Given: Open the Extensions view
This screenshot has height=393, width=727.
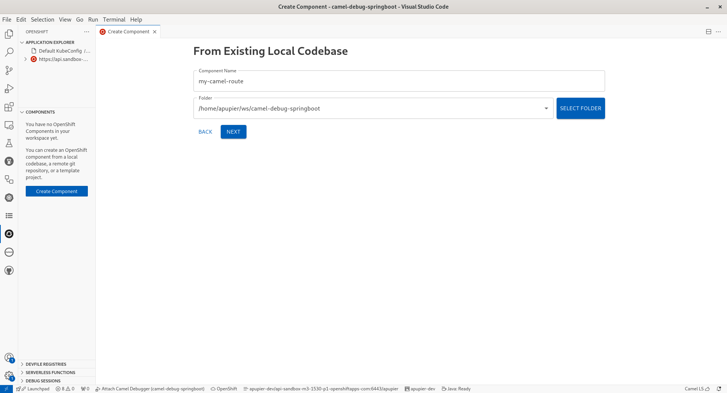Looking at the screenshot, I should point(9,107).
